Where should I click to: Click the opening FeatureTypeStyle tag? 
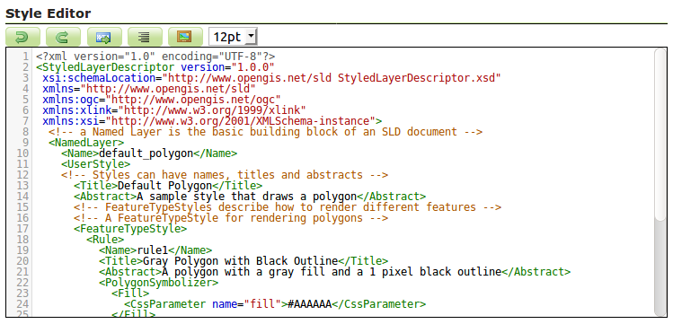pos(130,229)
